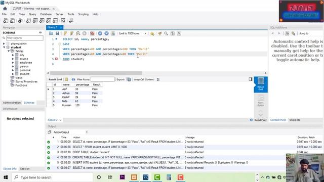Image resolution: width=324 pixels, height=182 pixels.
Task: Save snippet star icon
Action: click(x=152, y=33)
